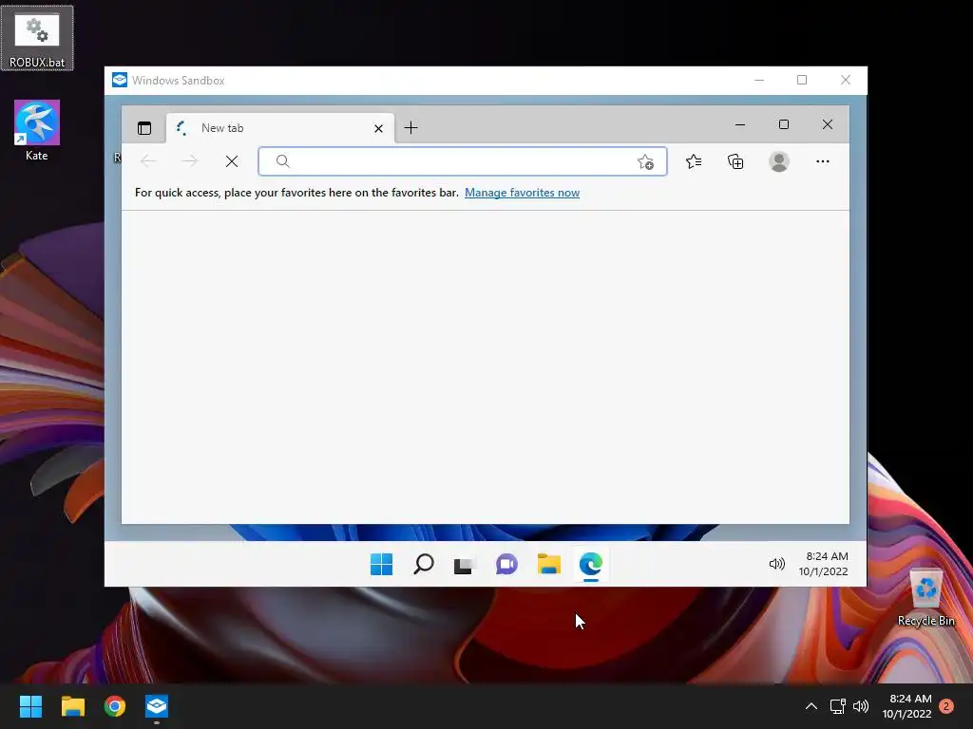This screenshot has height=729, width=973.
Task: Open the Sandbox Start menu
Action: (x=381, y=564)
